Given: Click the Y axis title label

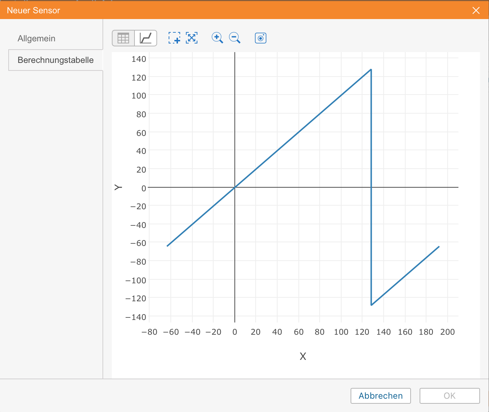Looking at the screenshot, I should (118, 187).
